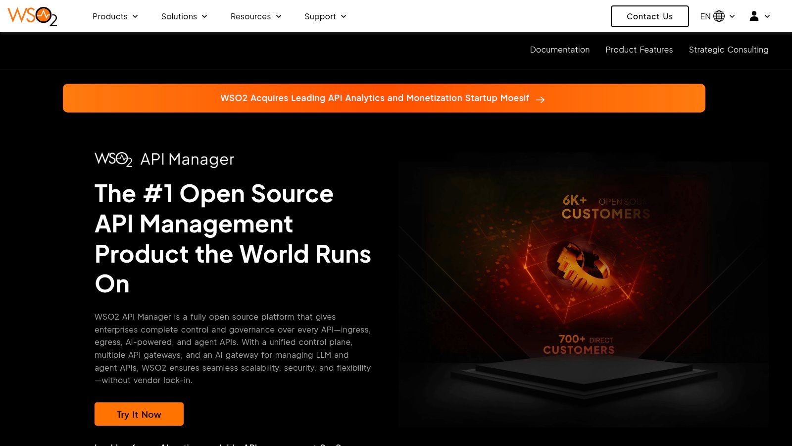Image resolution: width=792 pixels, height=446 pixels.
Task: Open the Support menu
Action: (325, 16)
